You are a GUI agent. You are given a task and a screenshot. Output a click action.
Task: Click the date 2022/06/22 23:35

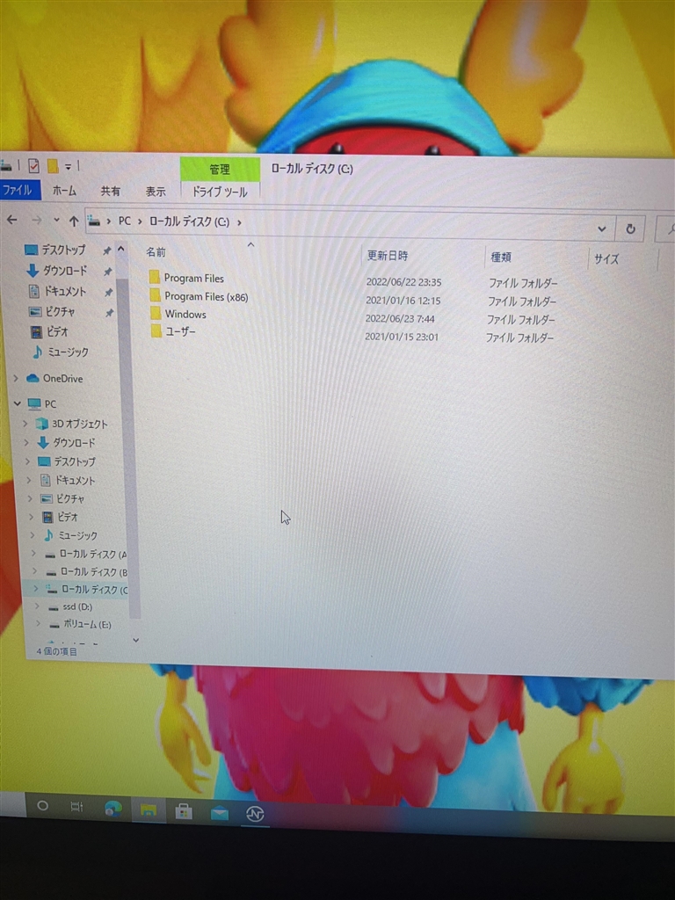[x=403, y=282]
